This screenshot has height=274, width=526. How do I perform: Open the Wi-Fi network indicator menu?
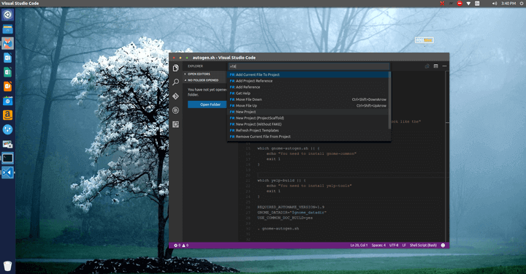pos(468,4)
